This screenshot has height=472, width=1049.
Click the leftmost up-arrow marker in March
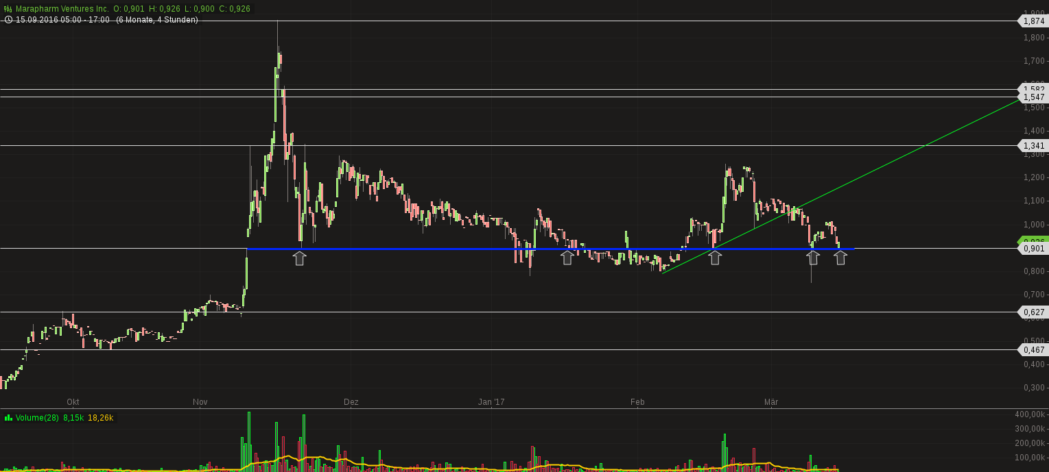(813, 257)
